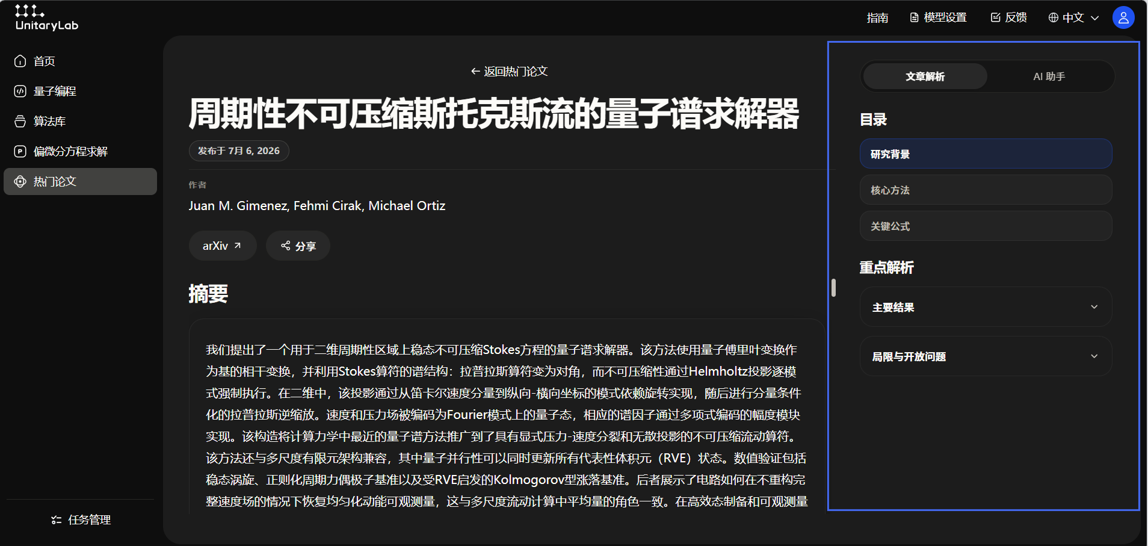This screenshot has width=1148, height=546.
Task: Click the 分享 share button
Action: pos(298,246)
